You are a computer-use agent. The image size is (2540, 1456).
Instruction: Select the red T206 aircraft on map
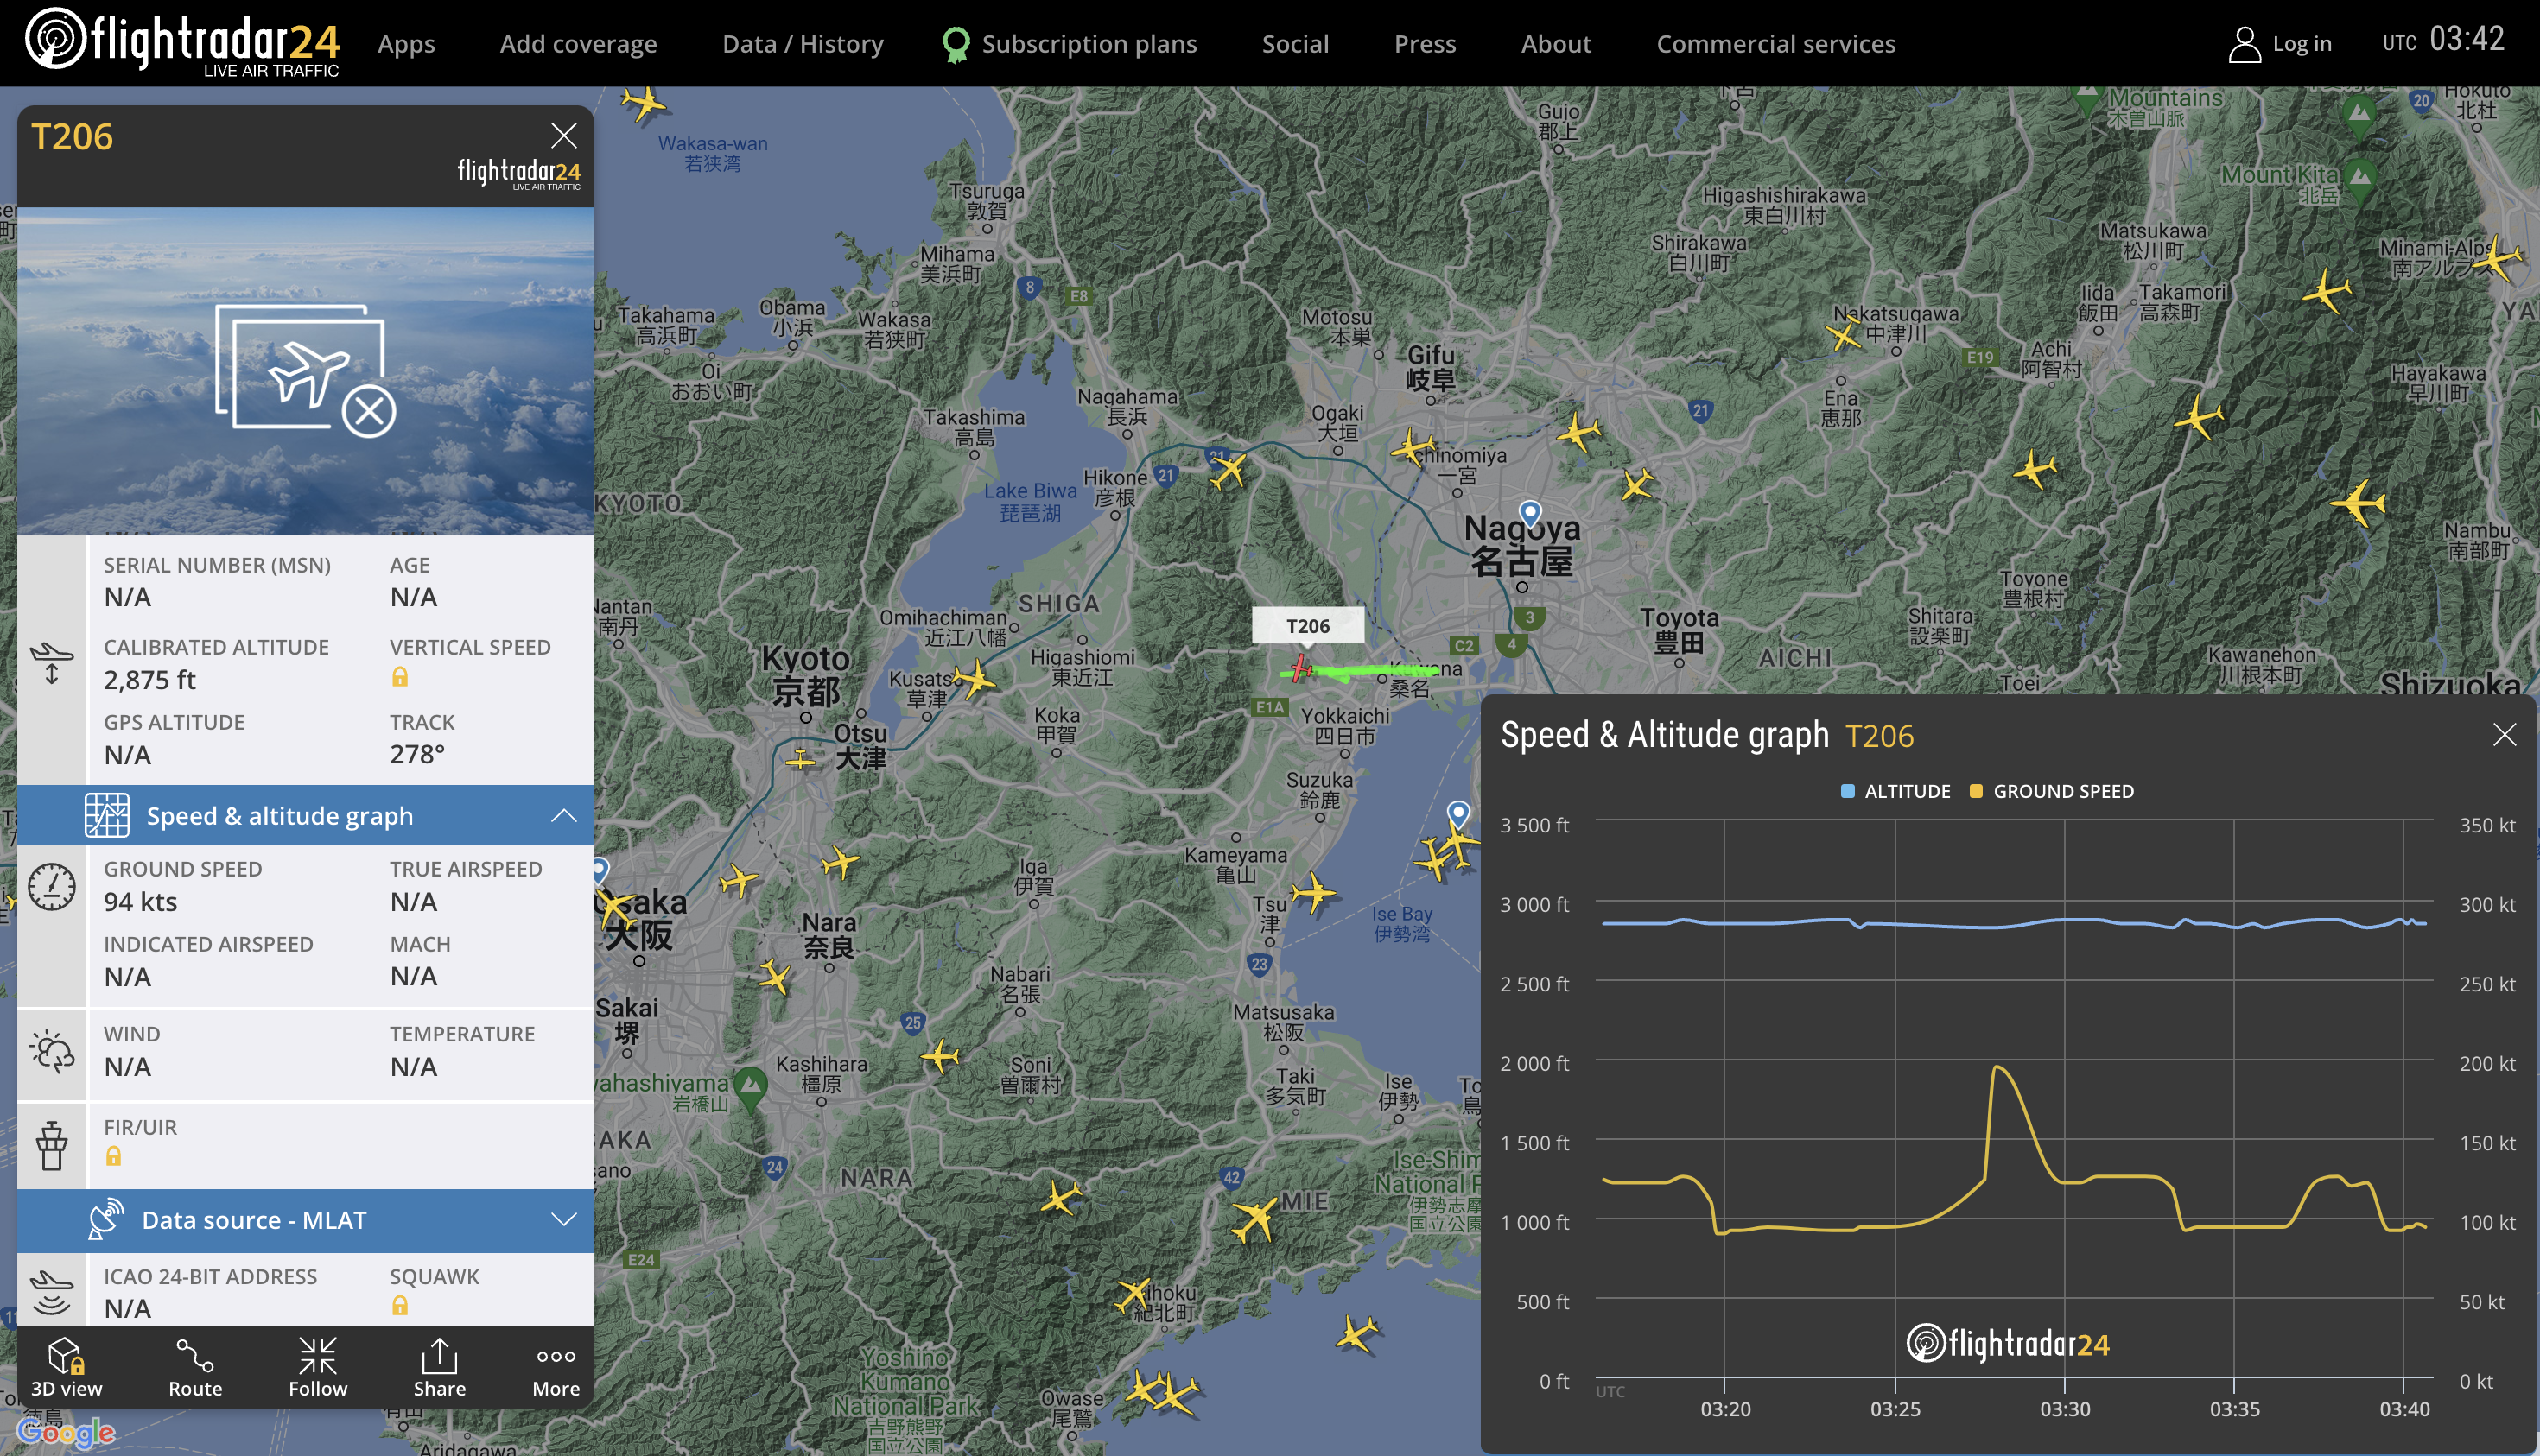[x=1300, y=668]
